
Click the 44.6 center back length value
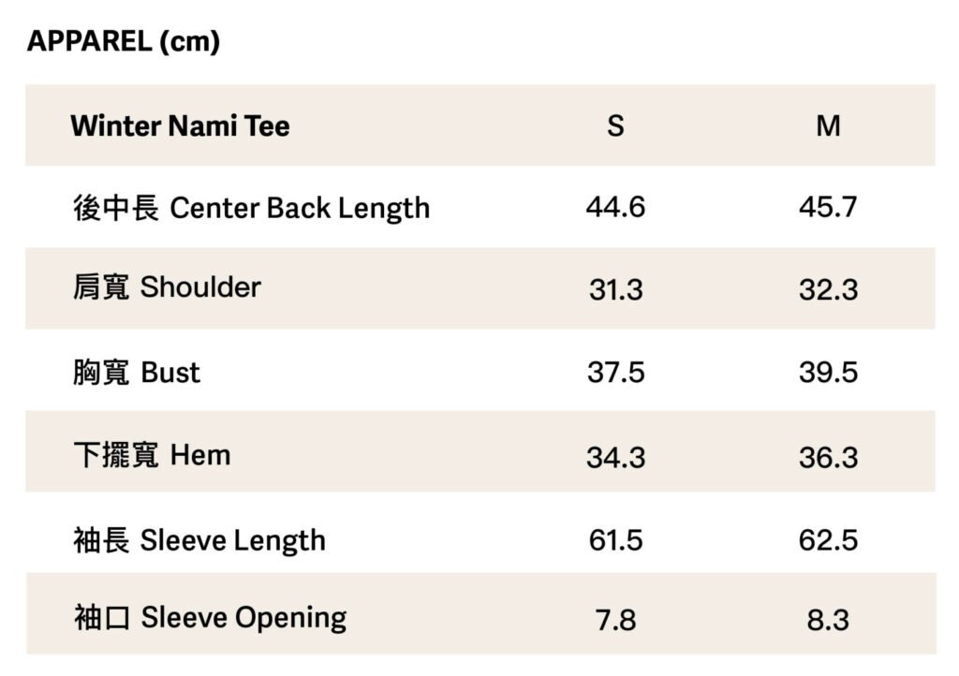click(615, 207)
